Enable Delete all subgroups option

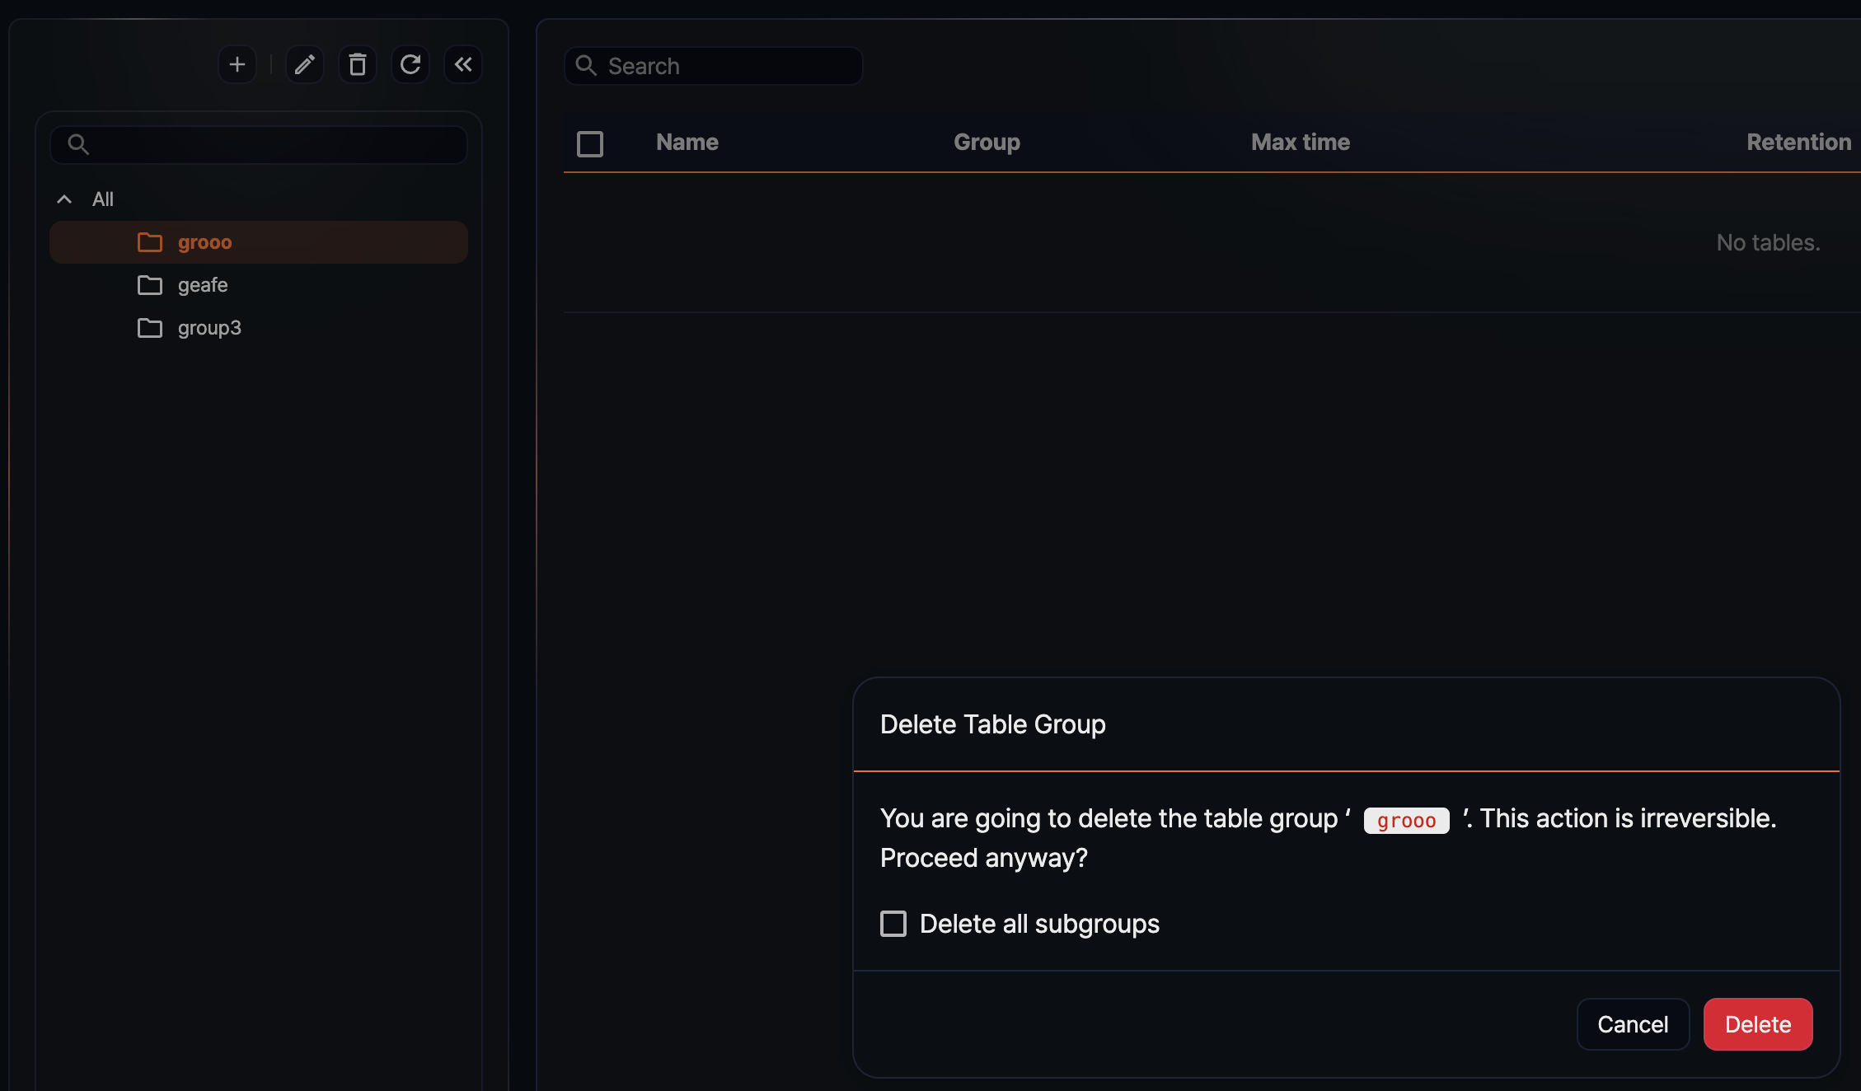893,924
